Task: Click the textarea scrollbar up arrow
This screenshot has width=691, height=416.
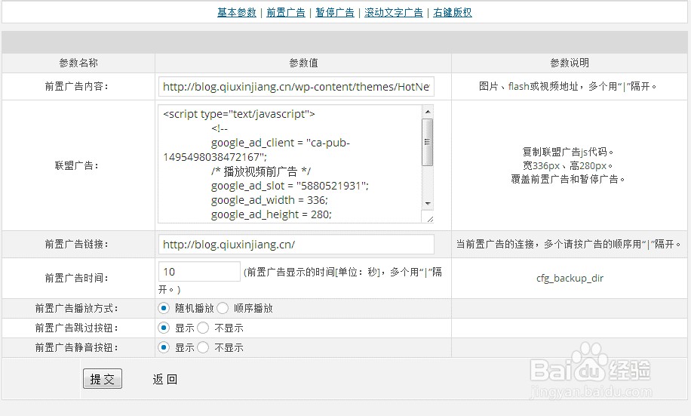Action: (428, 112)
